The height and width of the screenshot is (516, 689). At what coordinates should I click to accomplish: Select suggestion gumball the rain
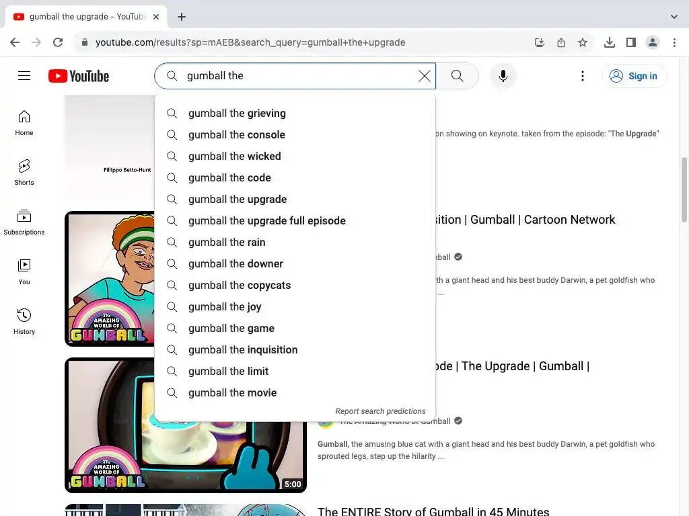pyautogui.click(x=295, y=242)
